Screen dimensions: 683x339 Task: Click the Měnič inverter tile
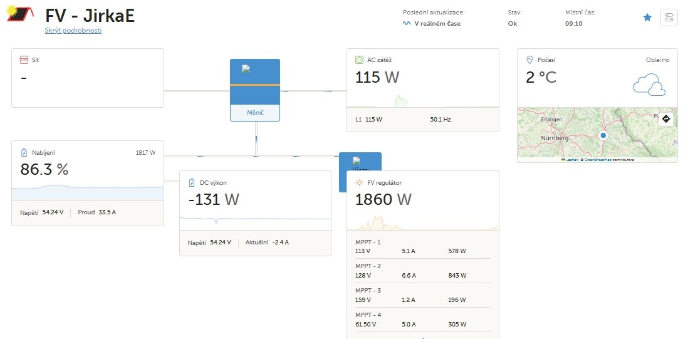pyautogui.click(x=255, y=90)
